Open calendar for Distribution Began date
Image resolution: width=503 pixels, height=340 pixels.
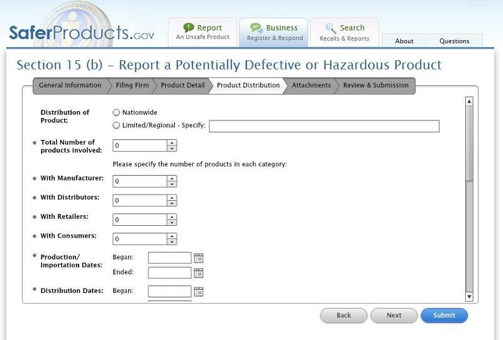[199, 292]
